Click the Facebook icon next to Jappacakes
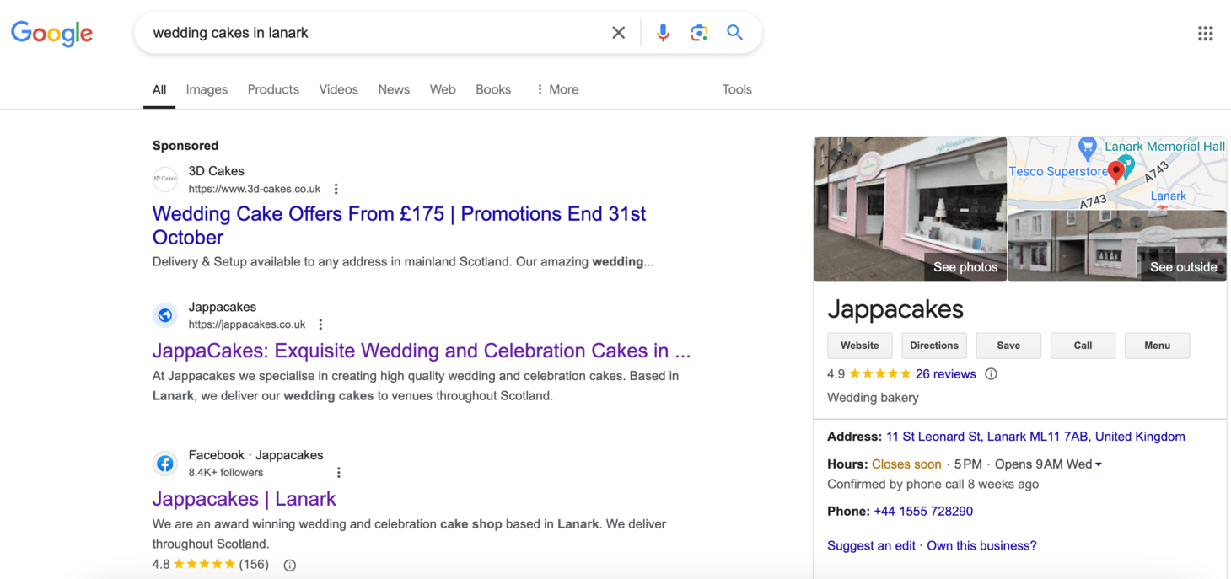Screen dimensions: 1231x579 tap(164, 464)
